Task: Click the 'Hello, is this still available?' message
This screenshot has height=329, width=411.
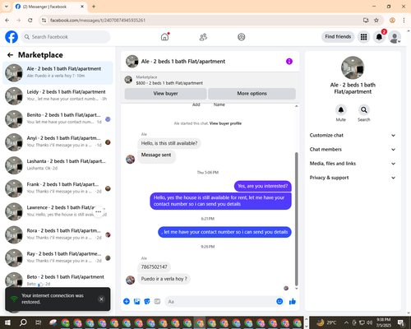Action: [x=169, y=143]
